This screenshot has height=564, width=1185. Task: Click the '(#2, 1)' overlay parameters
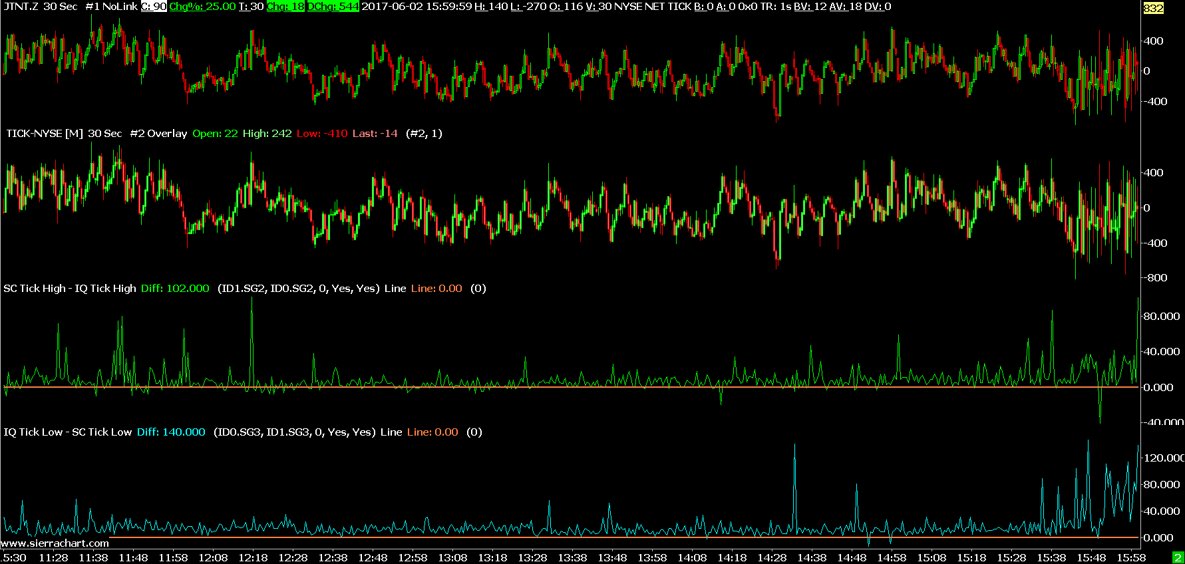(424, 134)
